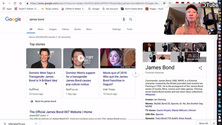Switch to the Videos tab
Image resolution: width=222 pixels, height=125 pixels.
66,29
